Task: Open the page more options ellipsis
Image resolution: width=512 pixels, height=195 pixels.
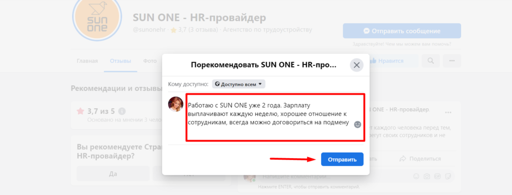Action: click(x=452, y=61)
